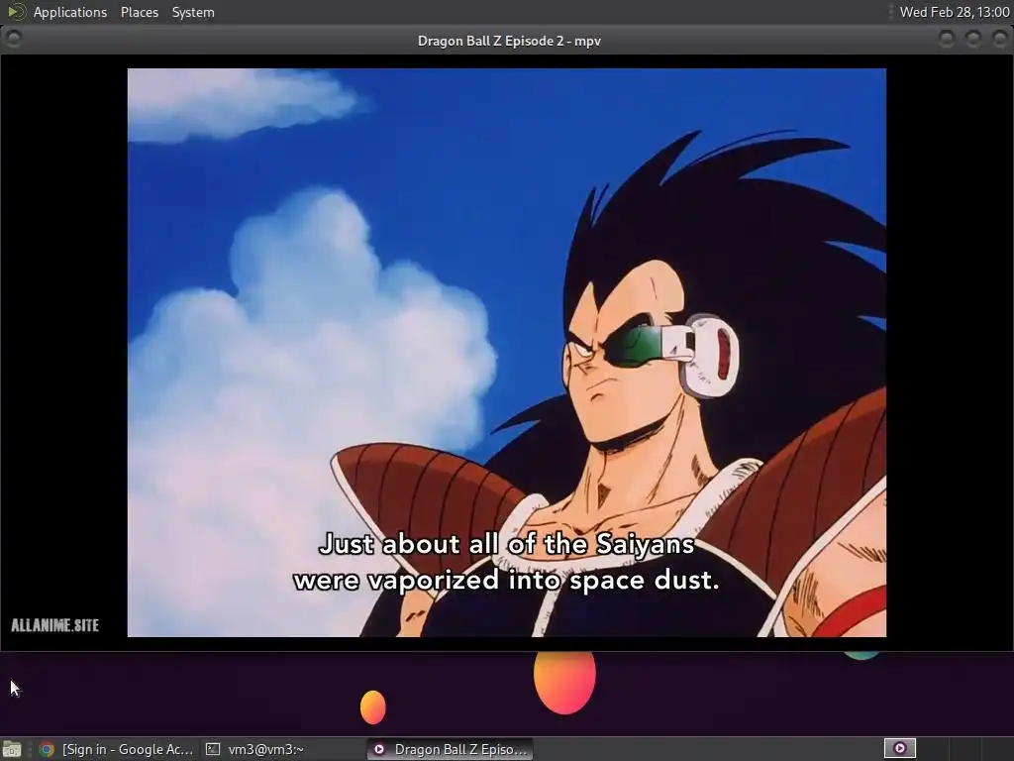Click the mpv play icon on taskbar entry

click(x=379, y=749)
